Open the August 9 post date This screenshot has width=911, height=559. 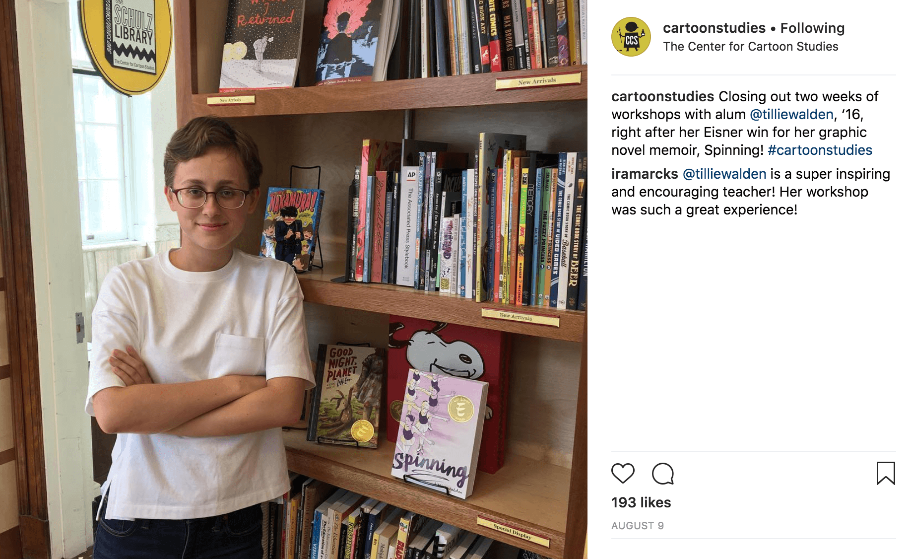tap(638, 526)
